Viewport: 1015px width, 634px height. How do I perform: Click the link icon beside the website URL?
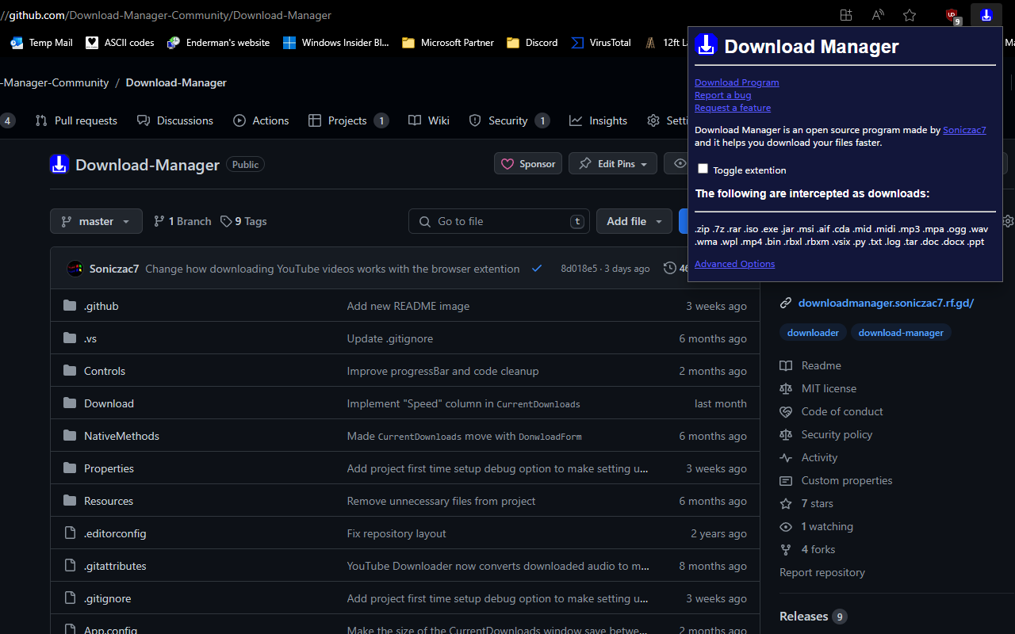786,303
